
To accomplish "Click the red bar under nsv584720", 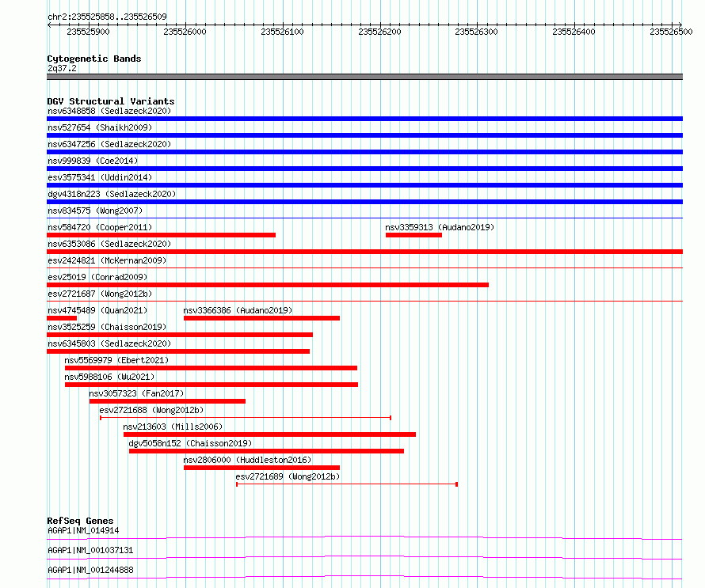I will [161, 235].
